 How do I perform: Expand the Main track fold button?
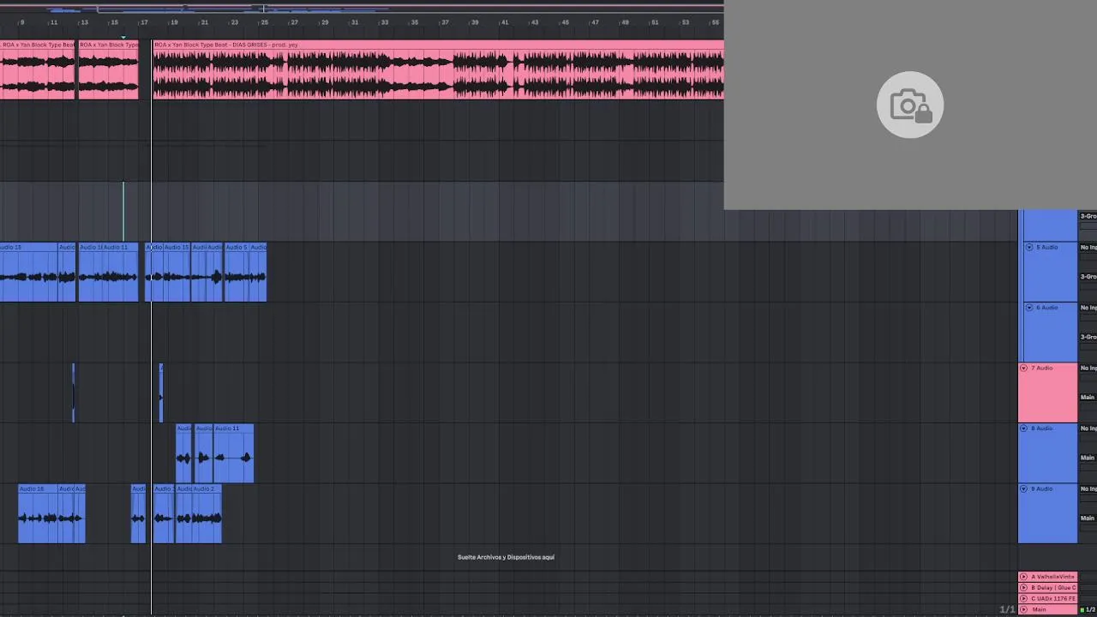pyautogui.click(x=1023, y=609)
